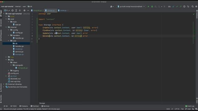Viewport: 198px width, 111px height.
Task: Click the rollback undo arrow icon
Action: pos(188,6)
